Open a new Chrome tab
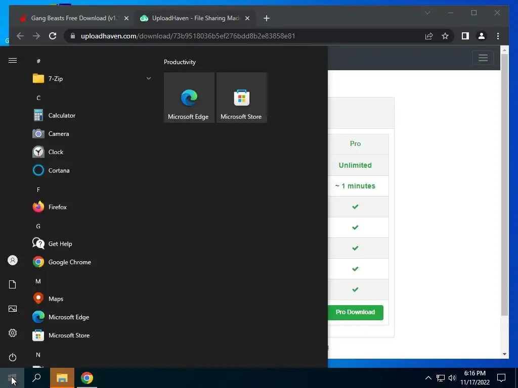Image resolution: width=518 pixels, height=388 pixels. tap(267, 19)
